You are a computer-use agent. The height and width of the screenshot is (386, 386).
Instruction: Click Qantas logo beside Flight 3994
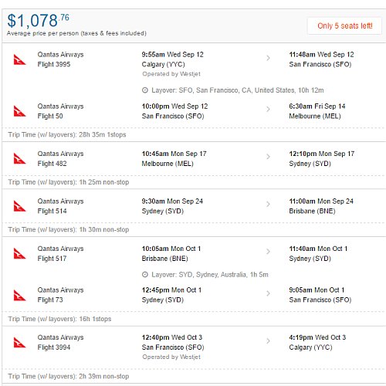[19, 342]
